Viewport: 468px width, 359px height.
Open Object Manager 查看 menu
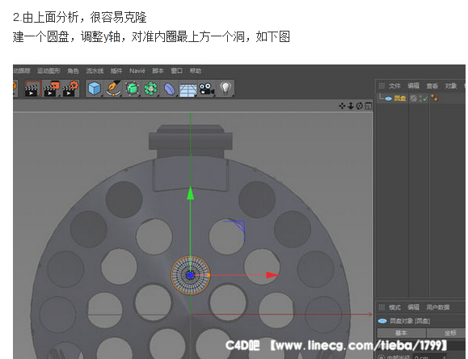point(432,86)
